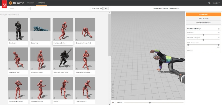The image size is (222, 105).
Task: Click the mixamo logo
Action: (x=17, y=3)
